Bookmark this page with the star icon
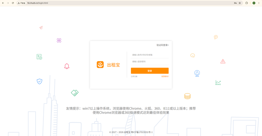Viewport: 262px width, 136px height. pyautogui.click(x=240, y=3)
